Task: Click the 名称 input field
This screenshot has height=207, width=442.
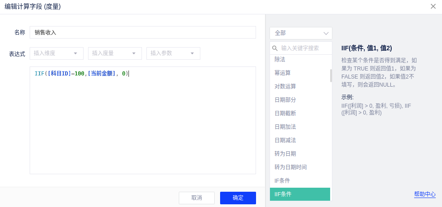Action: click(143, 32)
